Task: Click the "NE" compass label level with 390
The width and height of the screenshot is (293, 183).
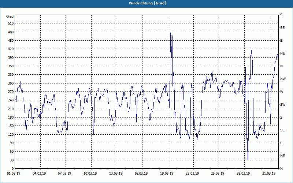Action: tap(283, 53)
